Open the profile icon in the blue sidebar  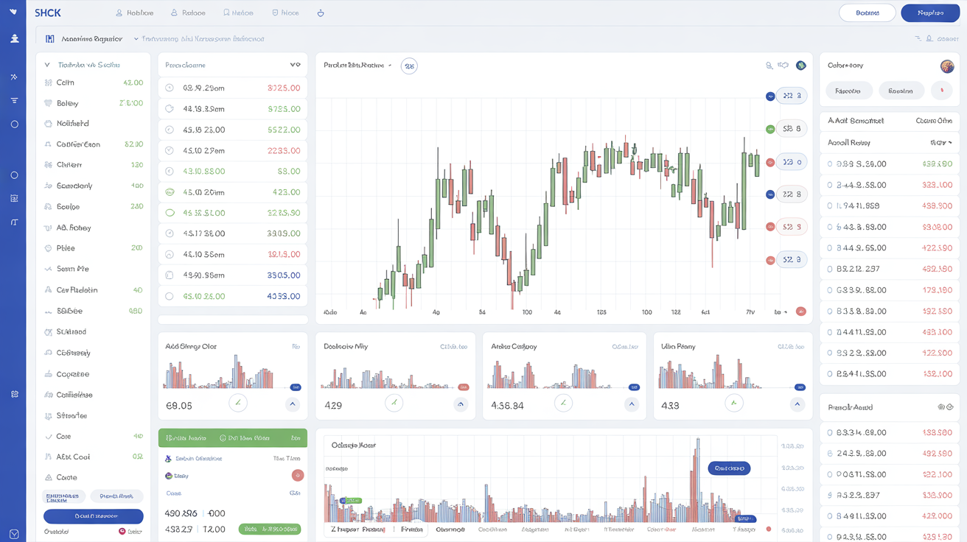13,38
